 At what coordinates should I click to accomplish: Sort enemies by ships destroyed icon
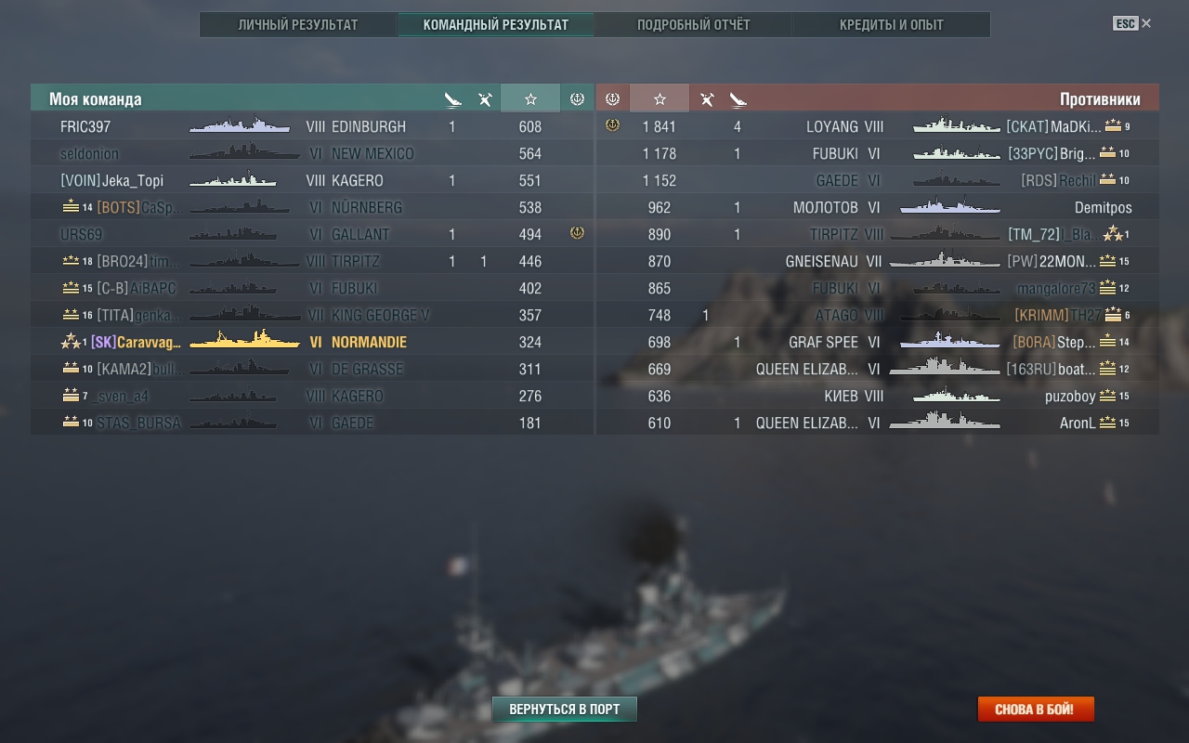pyautogui.click(x=738, y=98)
